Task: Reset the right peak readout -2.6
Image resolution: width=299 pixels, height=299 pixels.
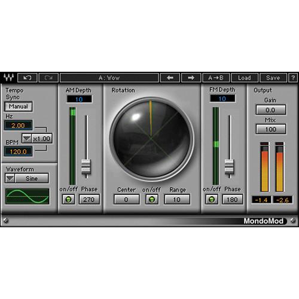Action: (x=282, y=200)
